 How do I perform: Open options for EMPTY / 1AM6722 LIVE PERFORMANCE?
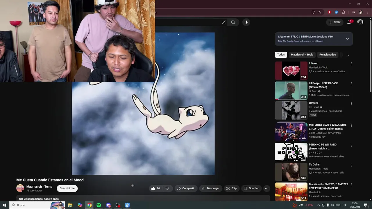click(351, 185)
